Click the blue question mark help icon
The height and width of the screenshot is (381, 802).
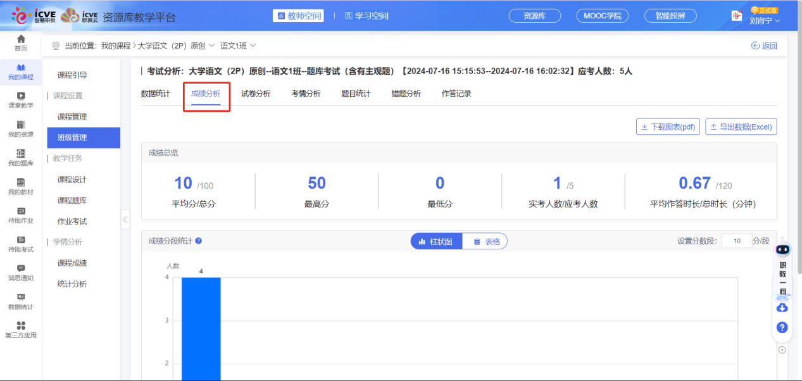[782, 327]
